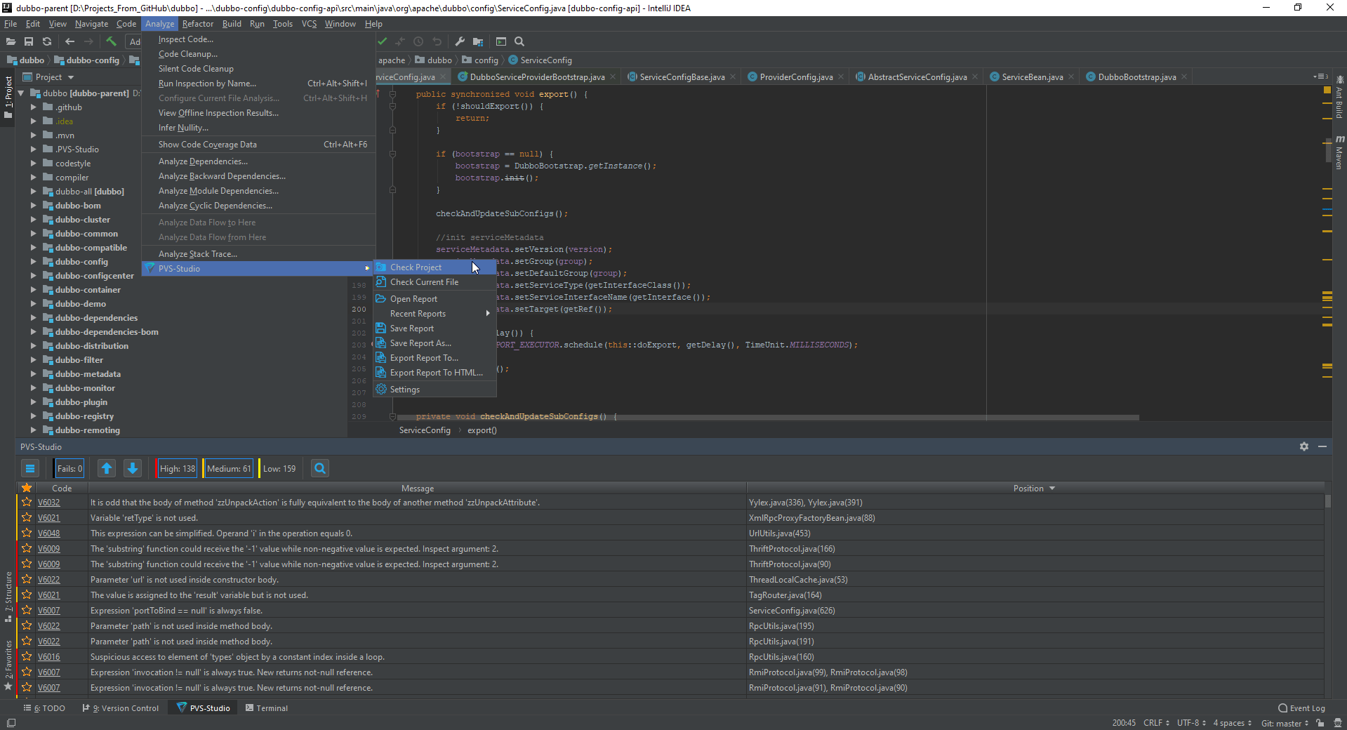
Task: Close the ProviderConfig.java editor tab
Action: [x=841, y=77]
